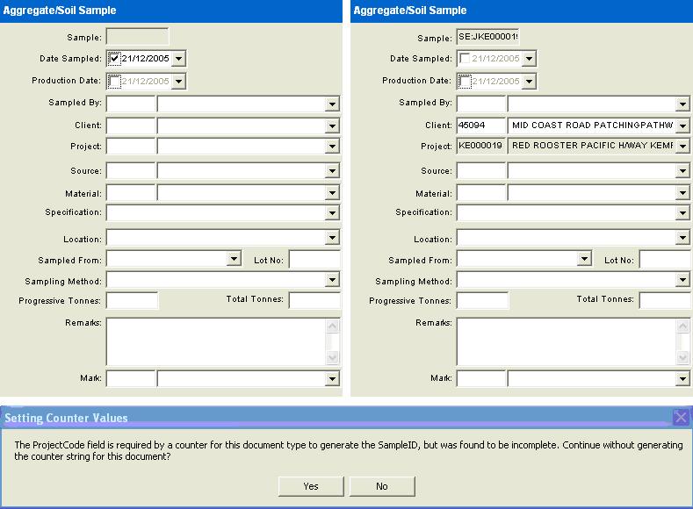Image resolution: width=693 pixels, height=509 pixels.
Task: Open the left form Date Sampled calendar dropdown
Action: (178, 59)
